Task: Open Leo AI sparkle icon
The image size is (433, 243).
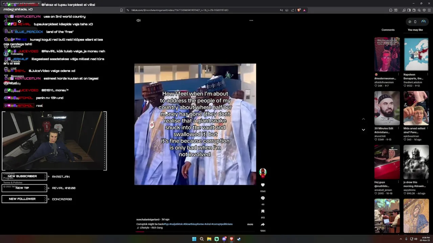Action: click(419, 10)
